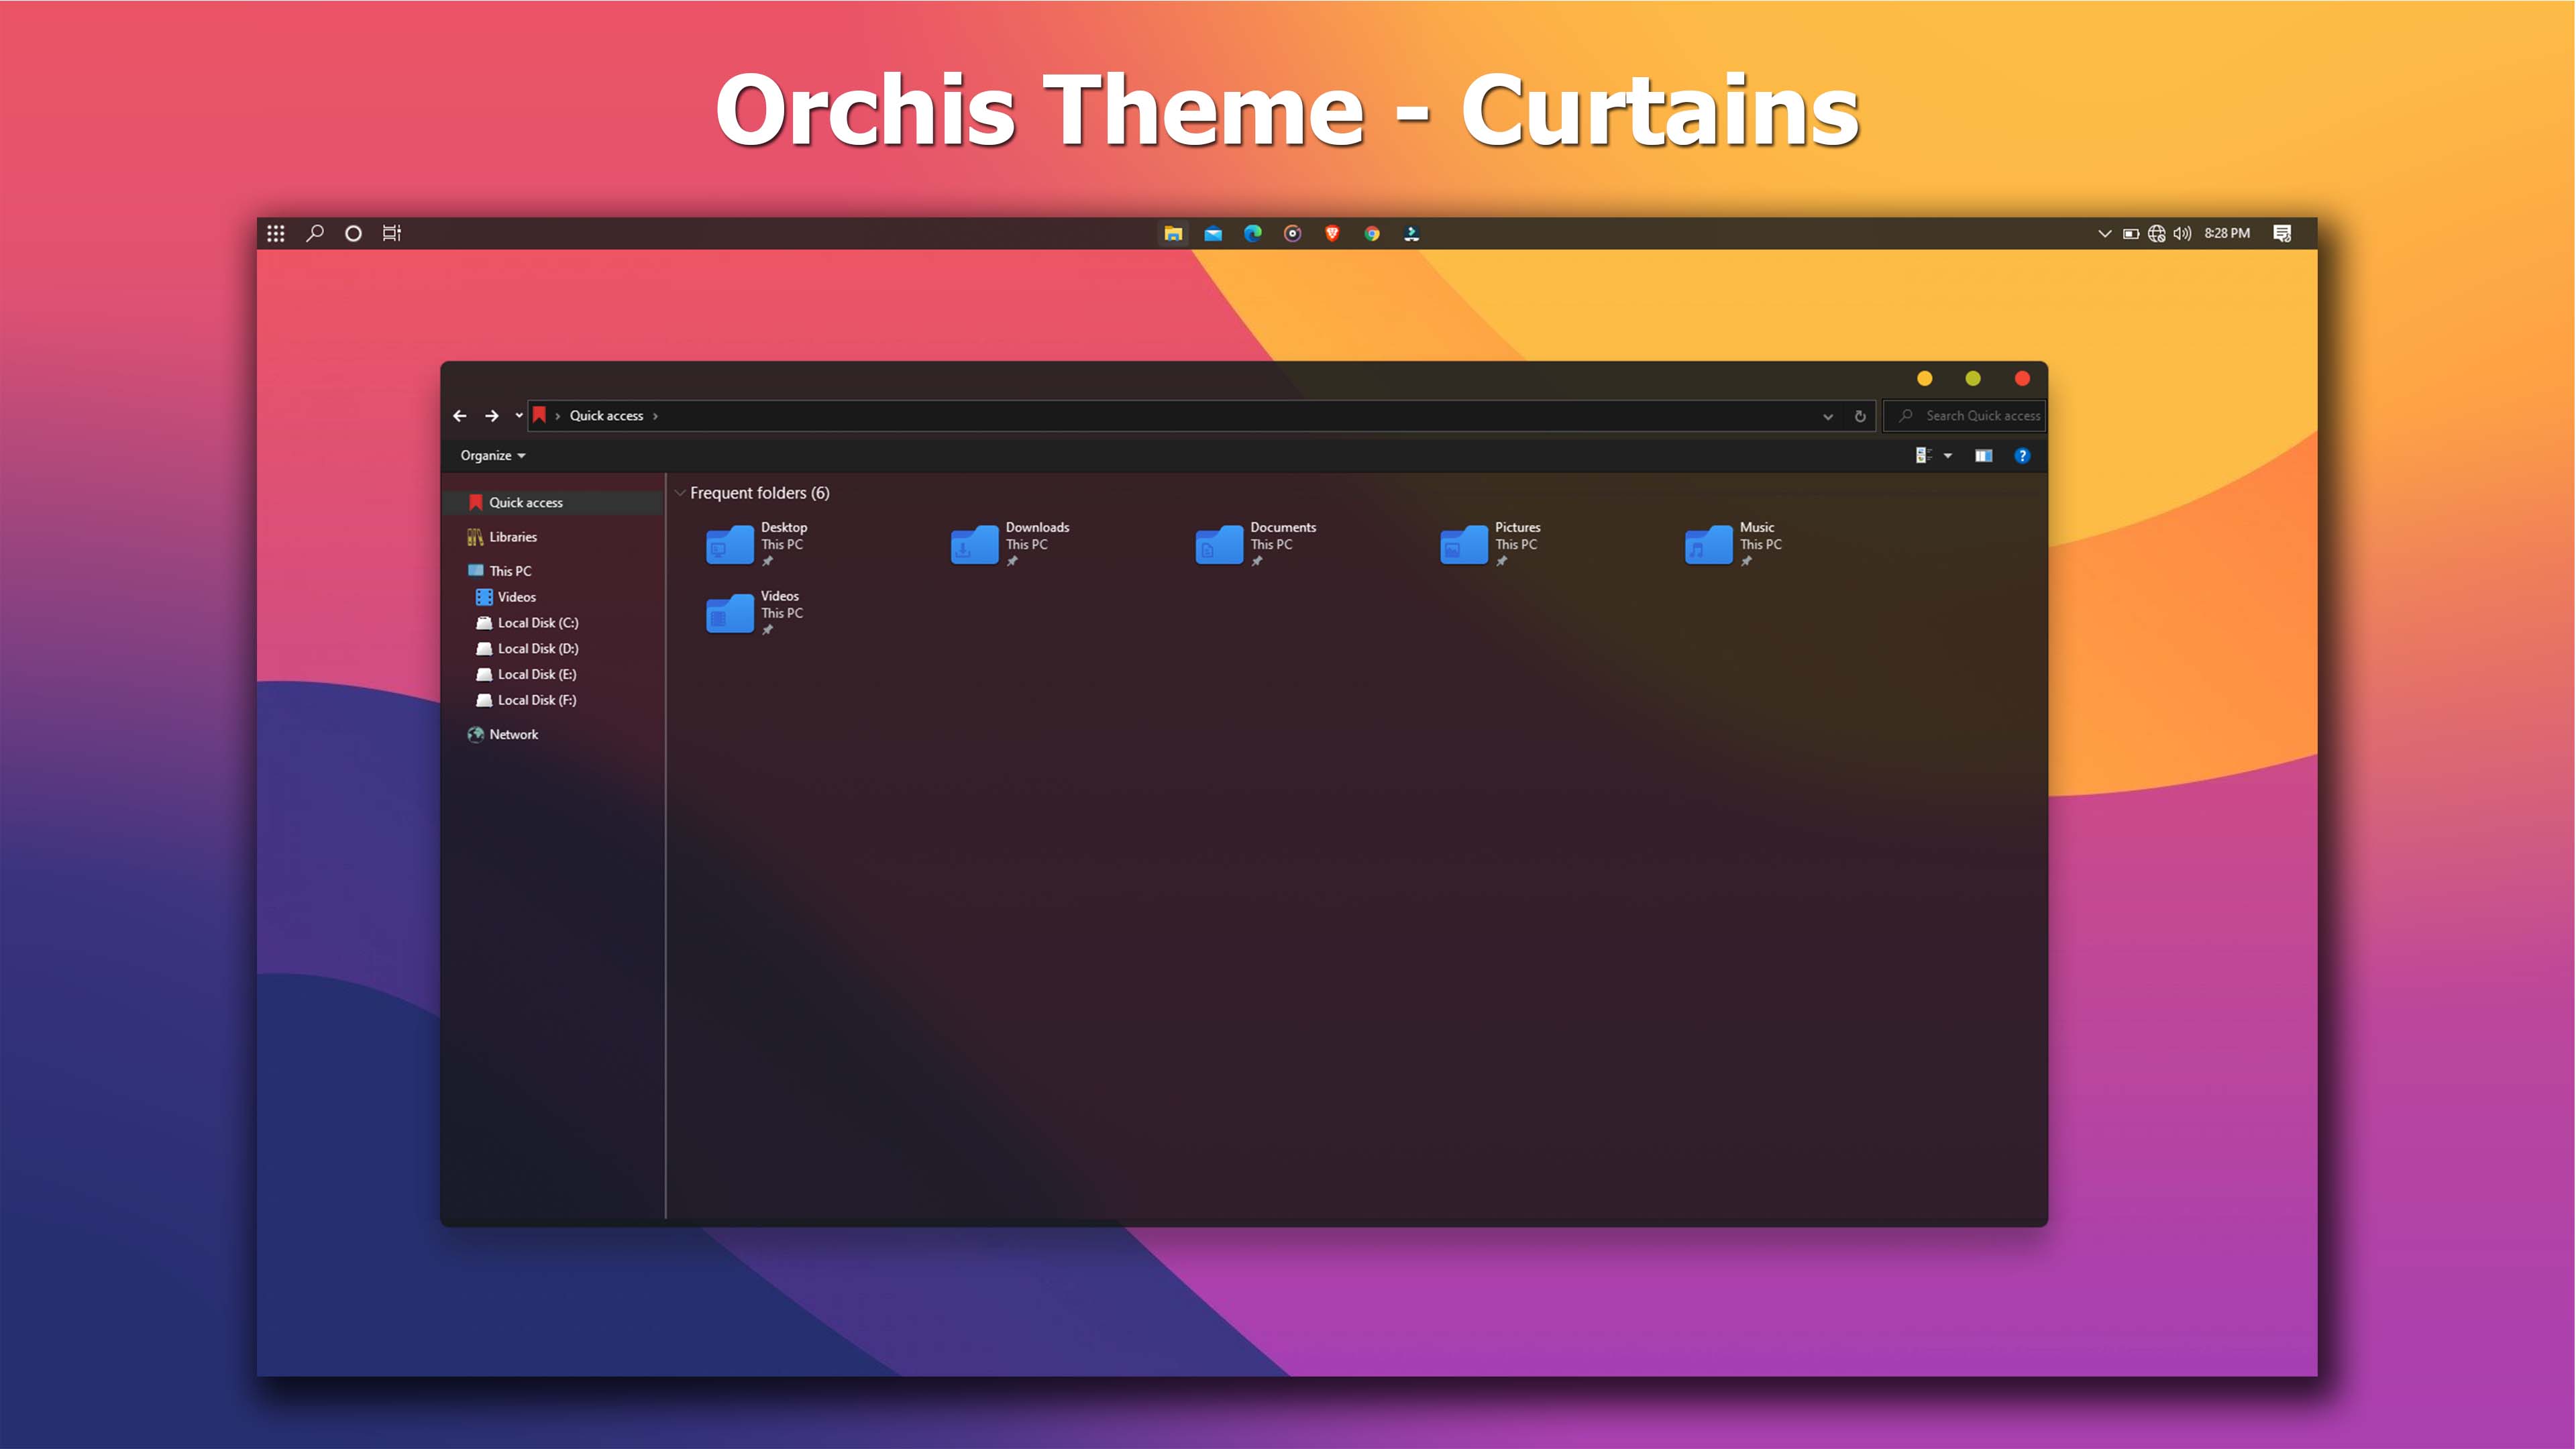Collapse the Frequent folders section
Viewport: 2576px width, 1449px height.
coord(680,493)
